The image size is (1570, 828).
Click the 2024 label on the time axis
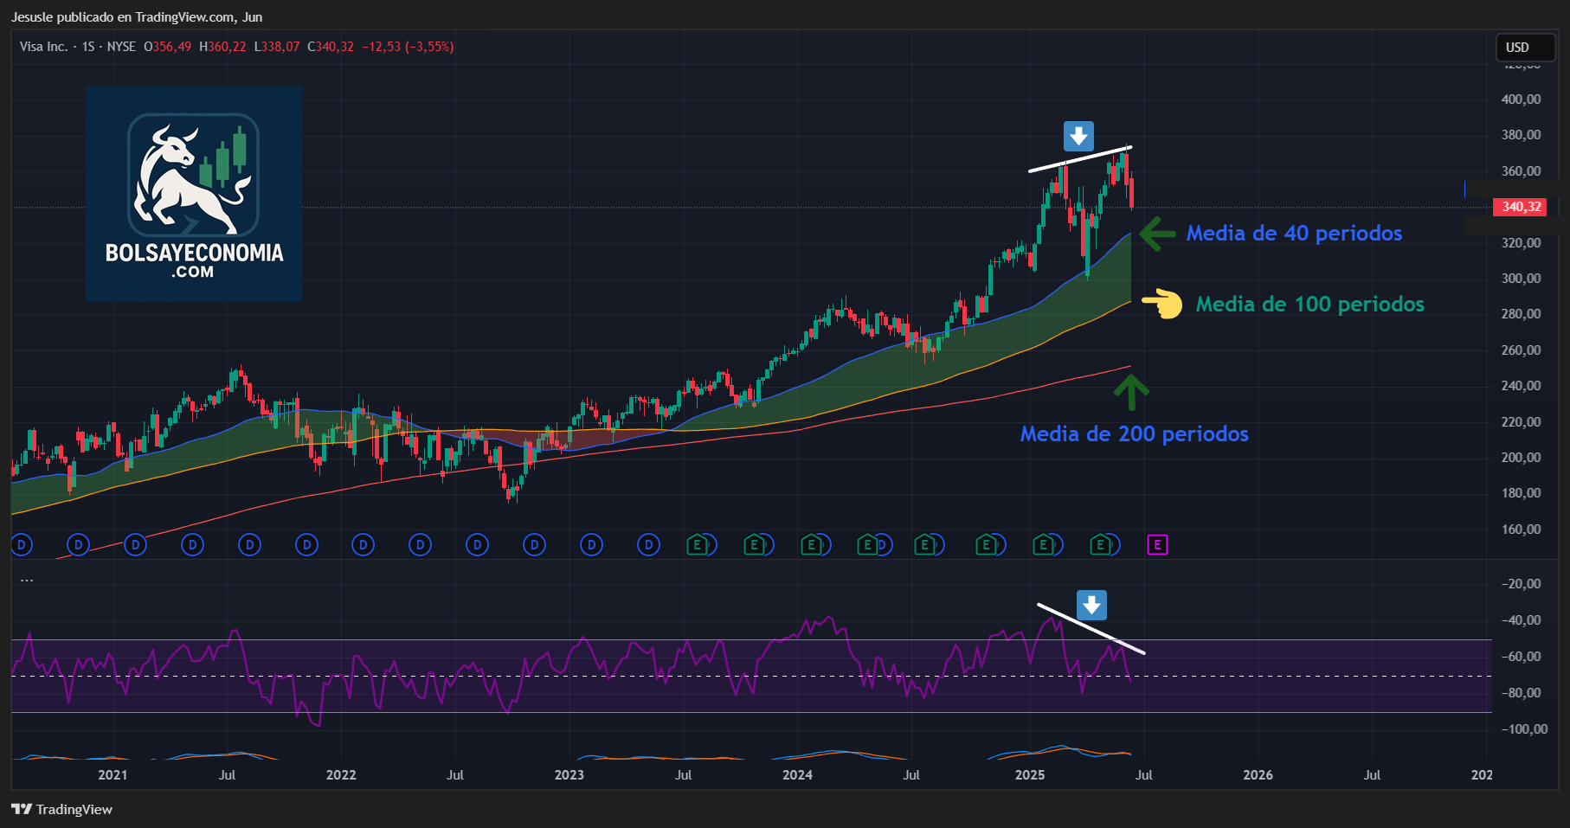click(797, 775)
